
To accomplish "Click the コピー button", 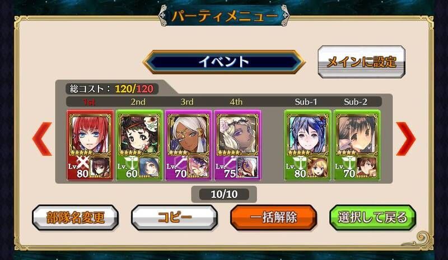I will click(x=174, y=218).
